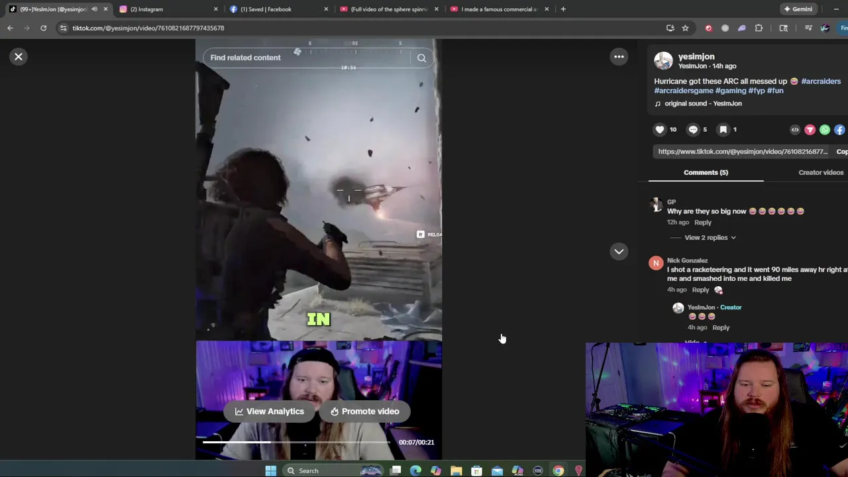Click the tiktok.com address bar URL
This screenshot has width=848, height=477.
(x=148, y=28)
